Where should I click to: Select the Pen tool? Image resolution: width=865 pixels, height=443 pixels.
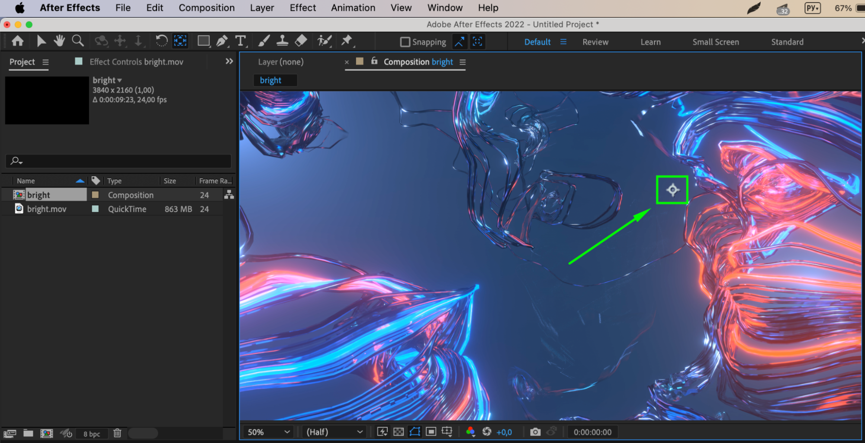pyautogui.click(x=222, y=41)
